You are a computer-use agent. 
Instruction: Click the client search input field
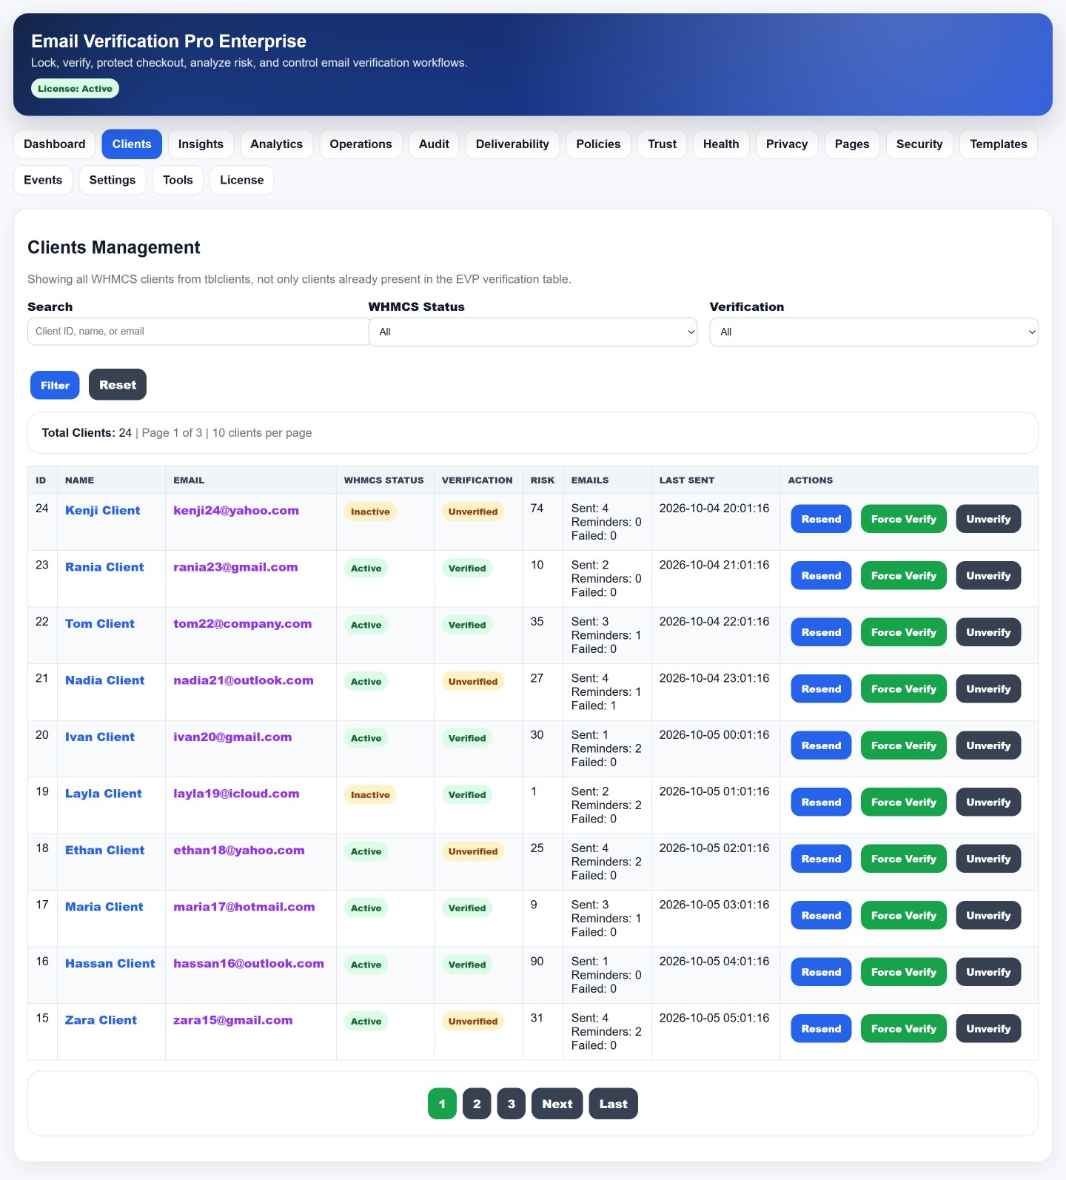[198, 331]
